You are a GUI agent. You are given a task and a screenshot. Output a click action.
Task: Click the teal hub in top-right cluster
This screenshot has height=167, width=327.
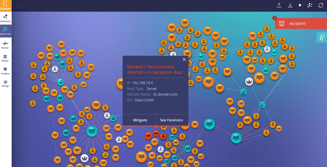(x=266, y=71)
